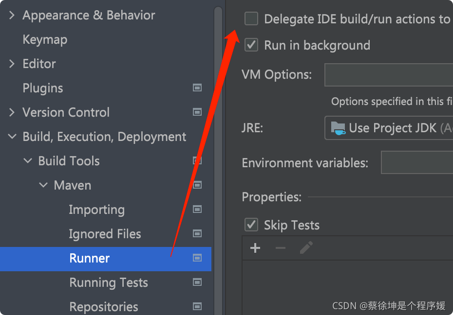Click project-level icon beside Ignored Files
The height and width of the screenshot is (315, 453).
(197, 233)
